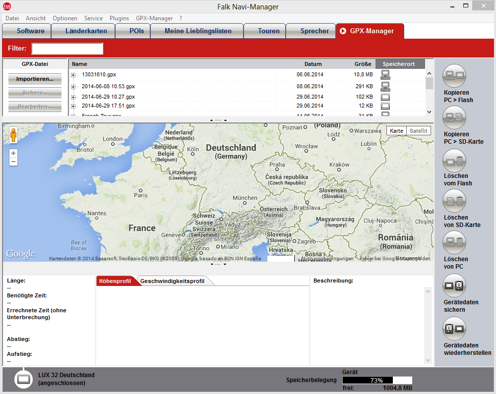Click storage icon of 2014-06-08 10.53.gpx
Viewport: 496px width, 394px height.
[385, 87]
